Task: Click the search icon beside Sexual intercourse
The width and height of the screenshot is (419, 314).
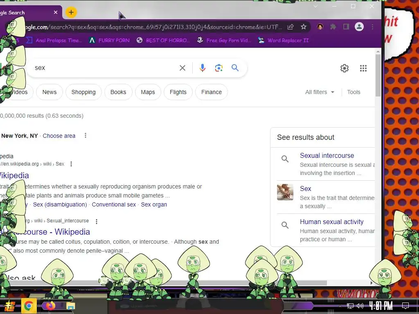Action: (285, 159)
